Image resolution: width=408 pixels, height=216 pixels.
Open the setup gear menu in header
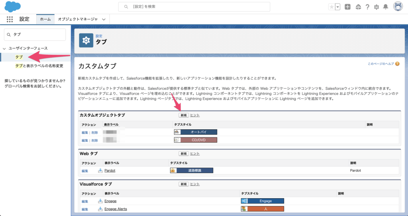pyautogui.click(x=377, y=7)
